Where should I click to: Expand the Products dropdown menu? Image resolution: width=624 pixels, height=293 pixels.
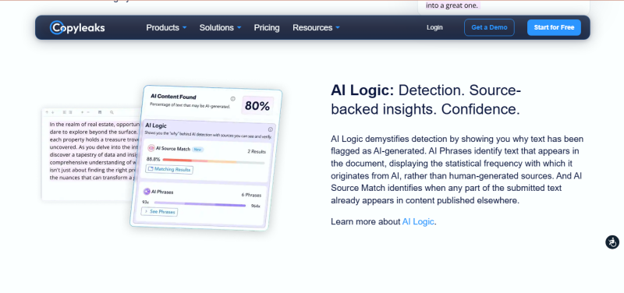click(x=166, y=27)
